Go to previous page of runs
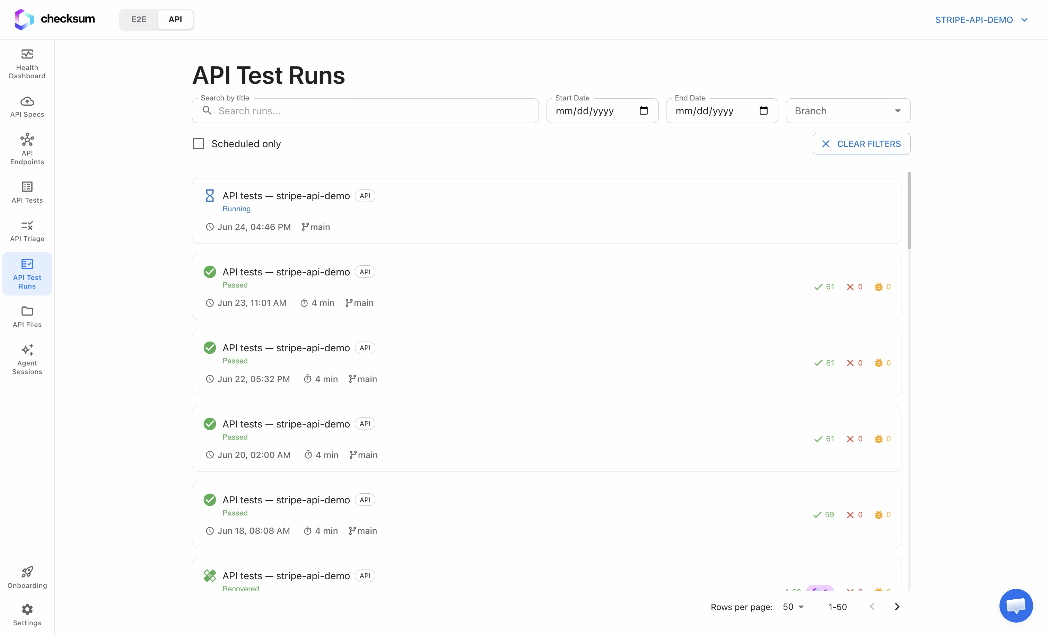 tap(872, 607)
